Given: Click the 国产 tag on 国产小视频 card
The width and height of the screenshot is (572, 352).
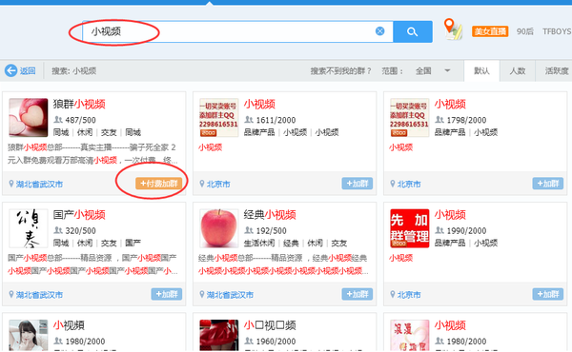Looking at the screenshot, I should click(x=133, y=243).
